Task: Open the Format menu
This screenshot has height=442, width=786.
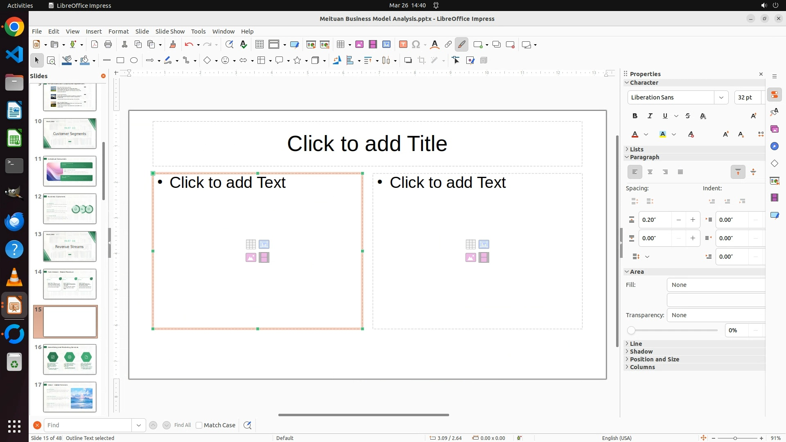Action: pyautogui.click(x=118, y=32)
